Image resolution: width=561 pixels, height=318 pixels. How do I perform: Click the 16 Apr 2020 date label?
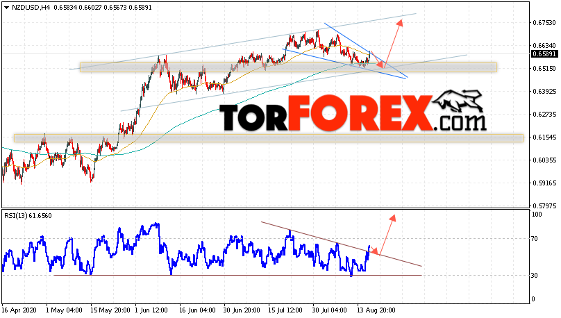point(19,310)
